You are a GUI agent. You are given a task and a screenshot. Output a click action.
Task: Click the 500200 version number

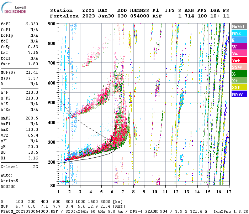click(8, 187)
